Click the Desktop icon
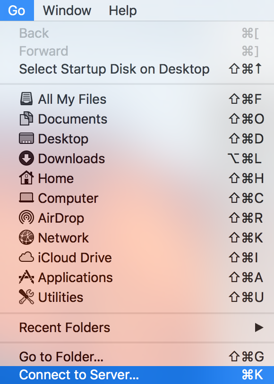 [x=26, y=139]
